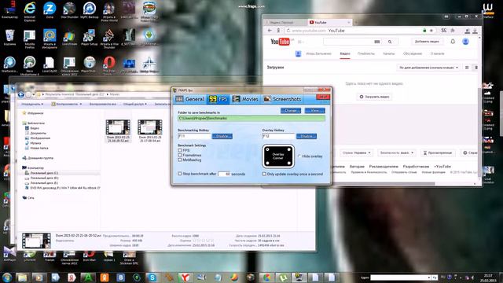This screenshot has height=283, width=503.
Task: Click the browser back arrow
Action: pyautogui.click(x=270, y=31)
